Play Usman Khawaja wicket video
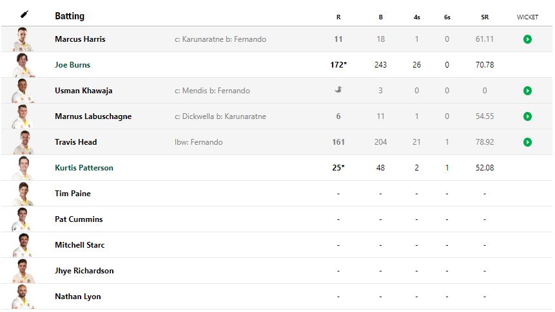This screenshot has width=555, height=312. [x=527, y=91]
